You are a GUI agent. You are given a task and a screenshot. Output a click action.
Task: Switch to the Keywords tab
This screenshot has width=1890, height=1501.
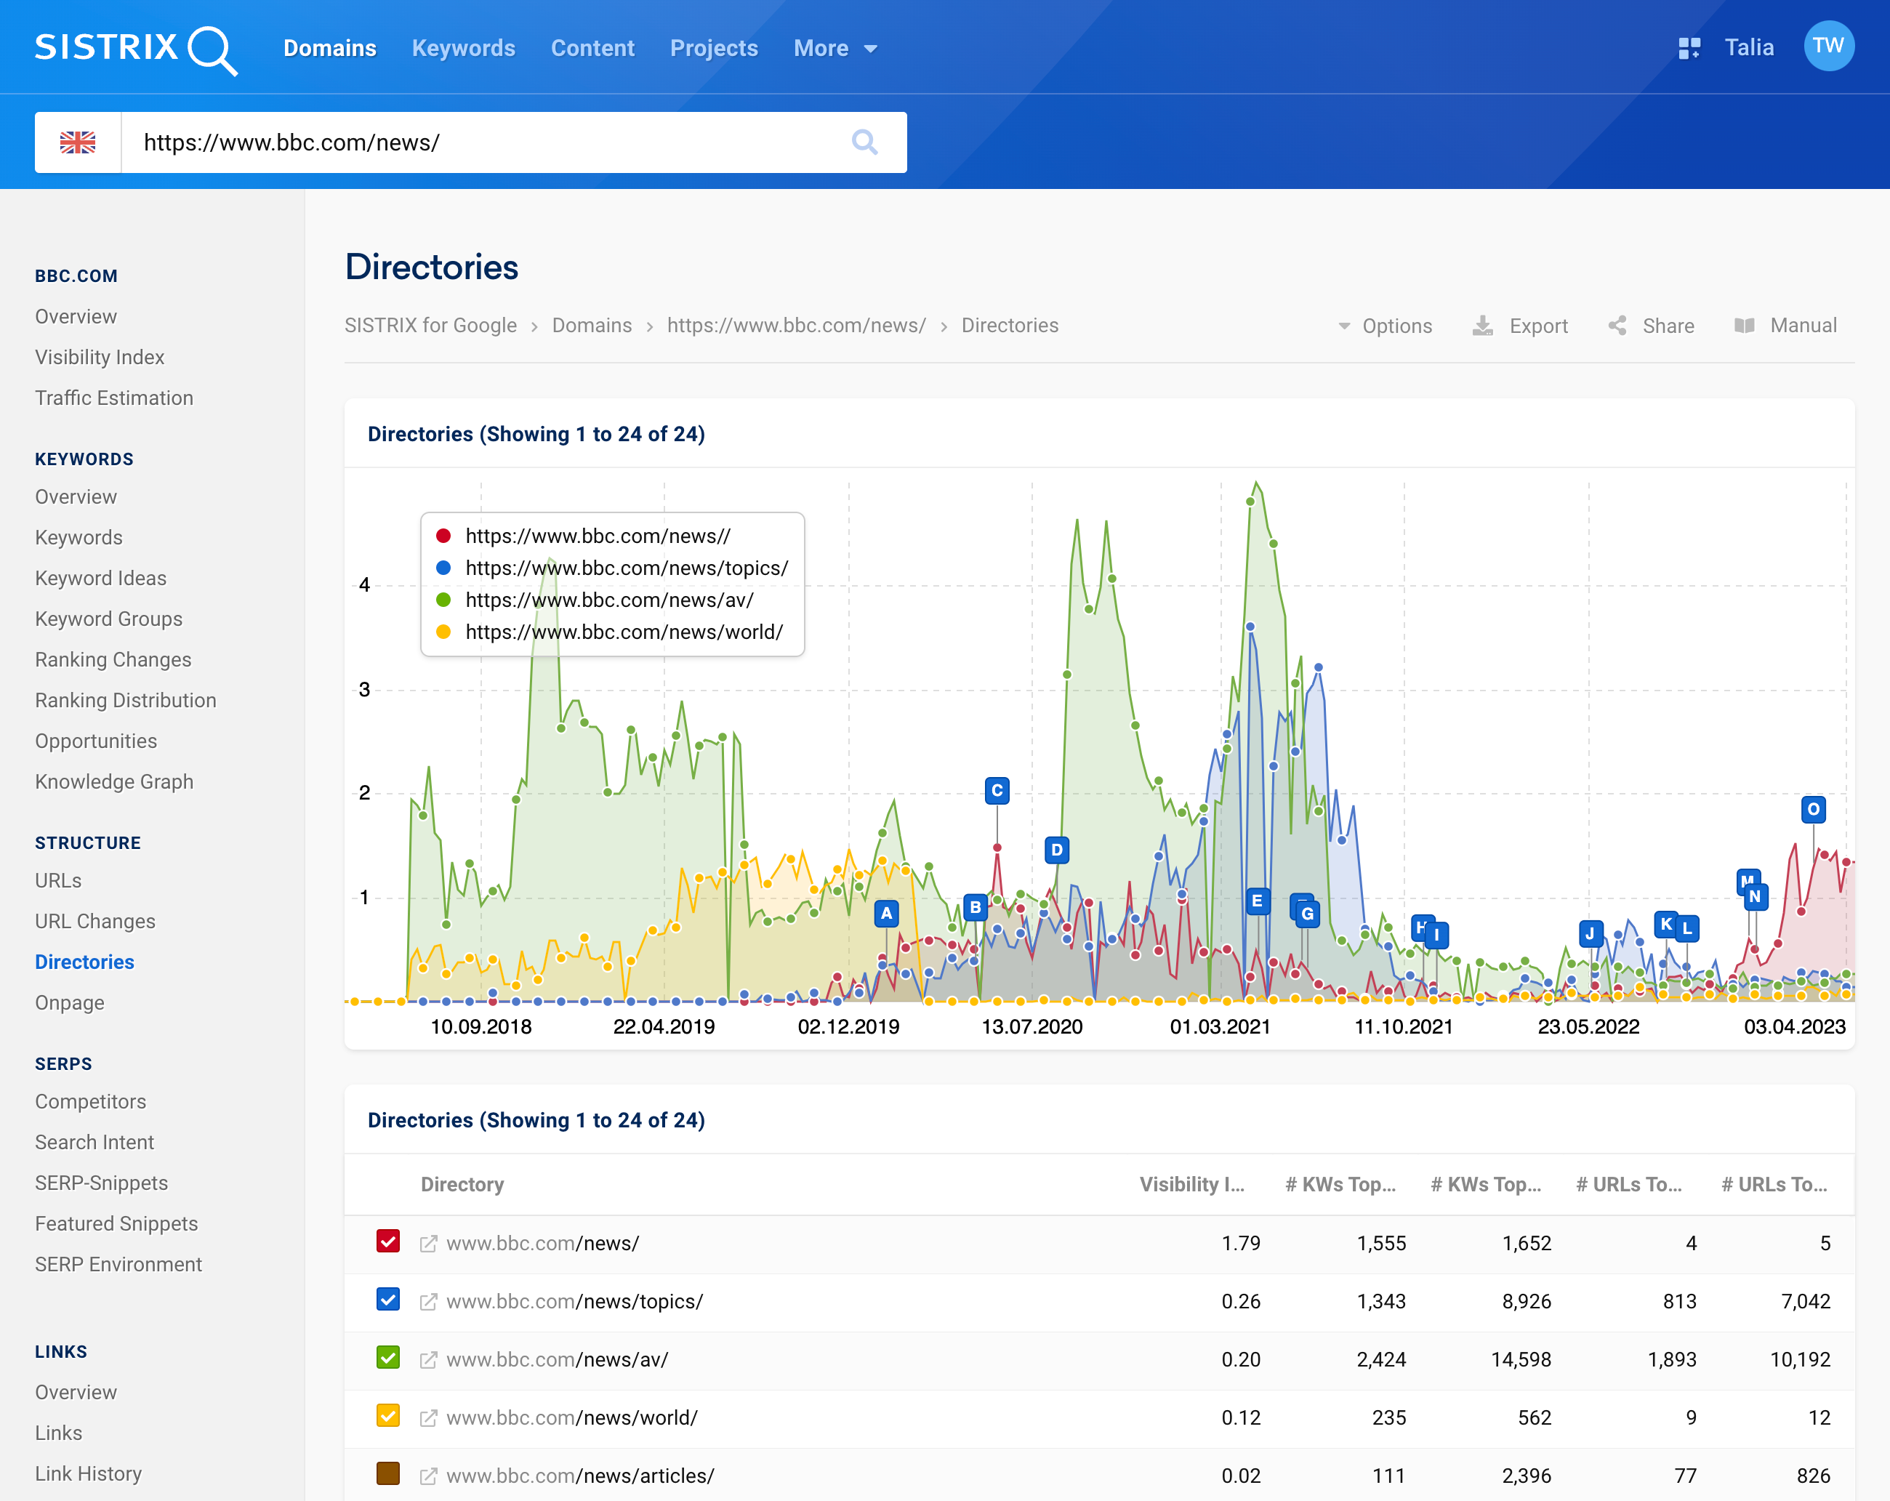point(464,48)
